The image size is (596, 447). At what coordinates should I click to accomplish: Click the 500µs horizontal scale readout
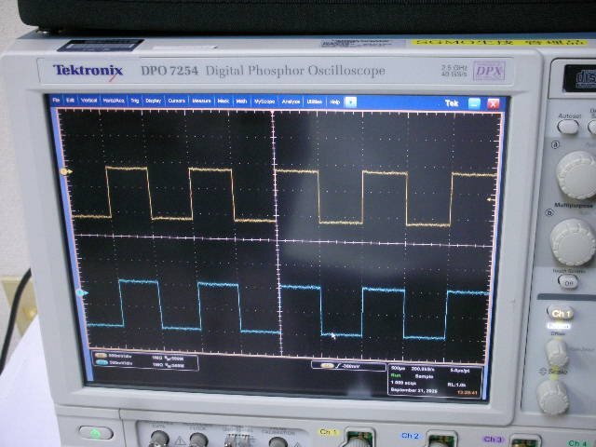pos(398,369)
